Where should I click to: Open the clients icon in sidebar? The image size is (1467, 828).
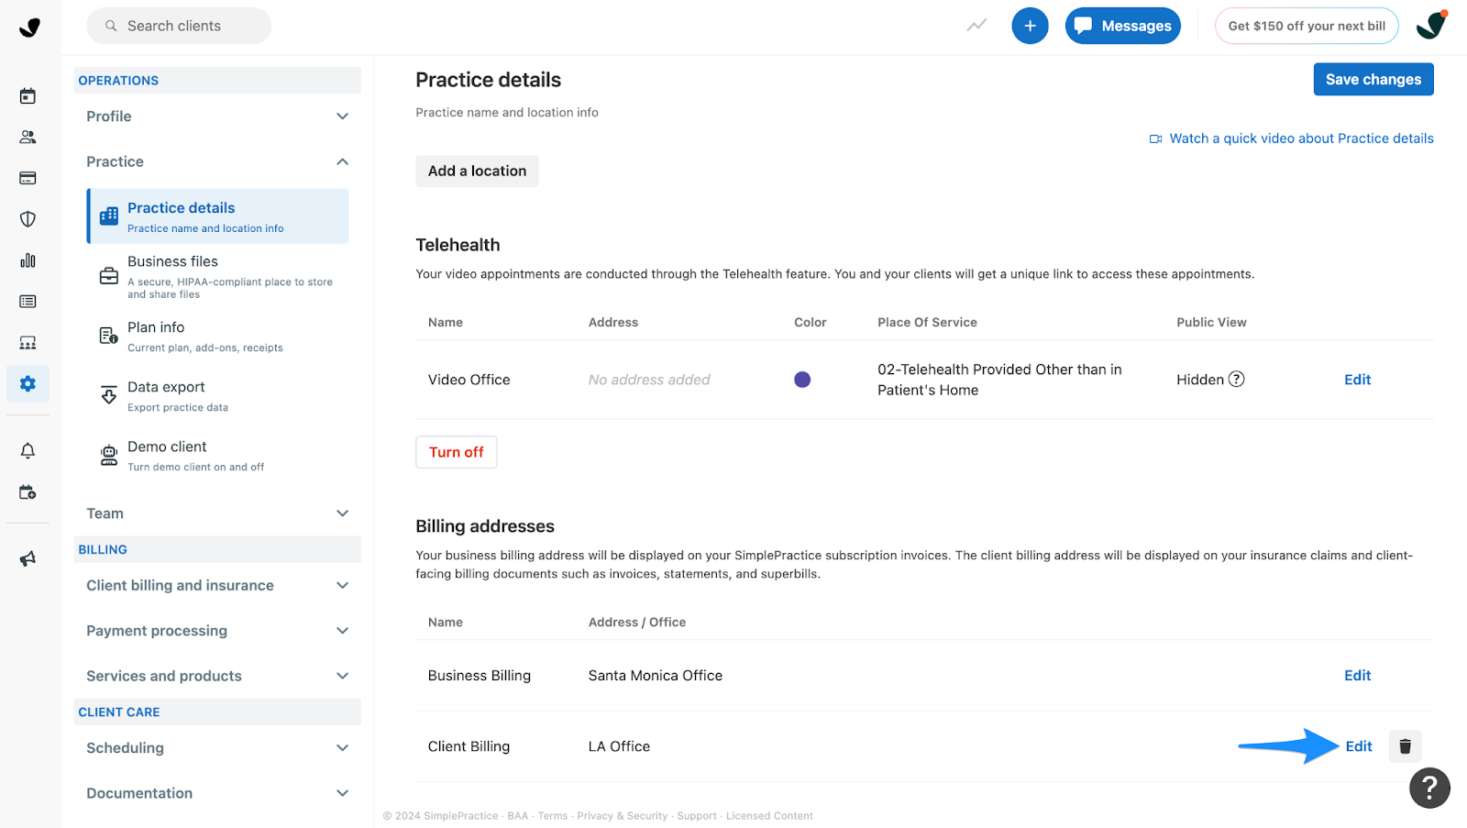[28, 138]
